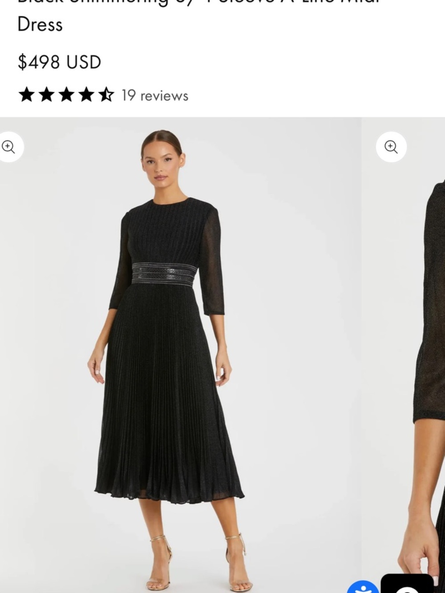
Task: Click the word "Dress" in the product title
Action: tap(40, 24)
